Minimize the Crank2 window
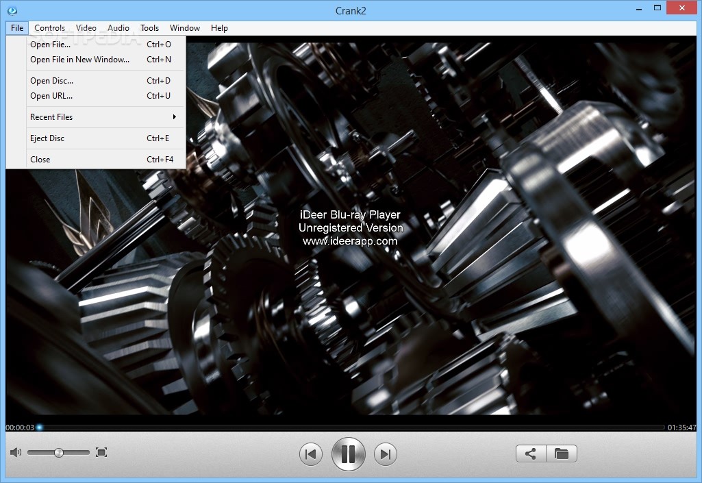Viewport: 702px width, 483px height. (639, 8)
